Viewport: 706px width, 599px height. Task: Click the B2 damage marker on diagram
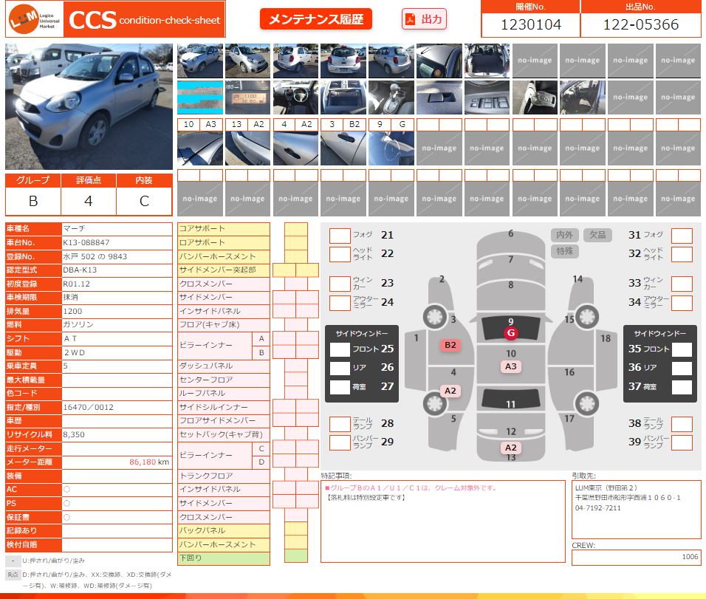click(450, 345)
